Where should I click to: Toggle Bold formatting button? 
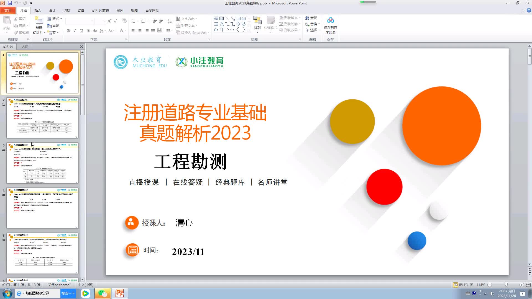coord(68,31)
